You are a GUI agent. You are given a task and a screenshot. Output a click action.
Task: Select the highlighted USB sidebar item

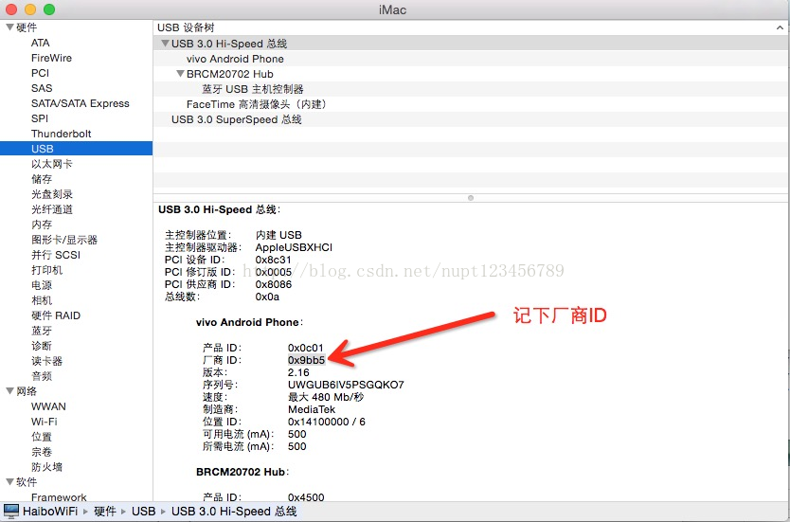76,149
